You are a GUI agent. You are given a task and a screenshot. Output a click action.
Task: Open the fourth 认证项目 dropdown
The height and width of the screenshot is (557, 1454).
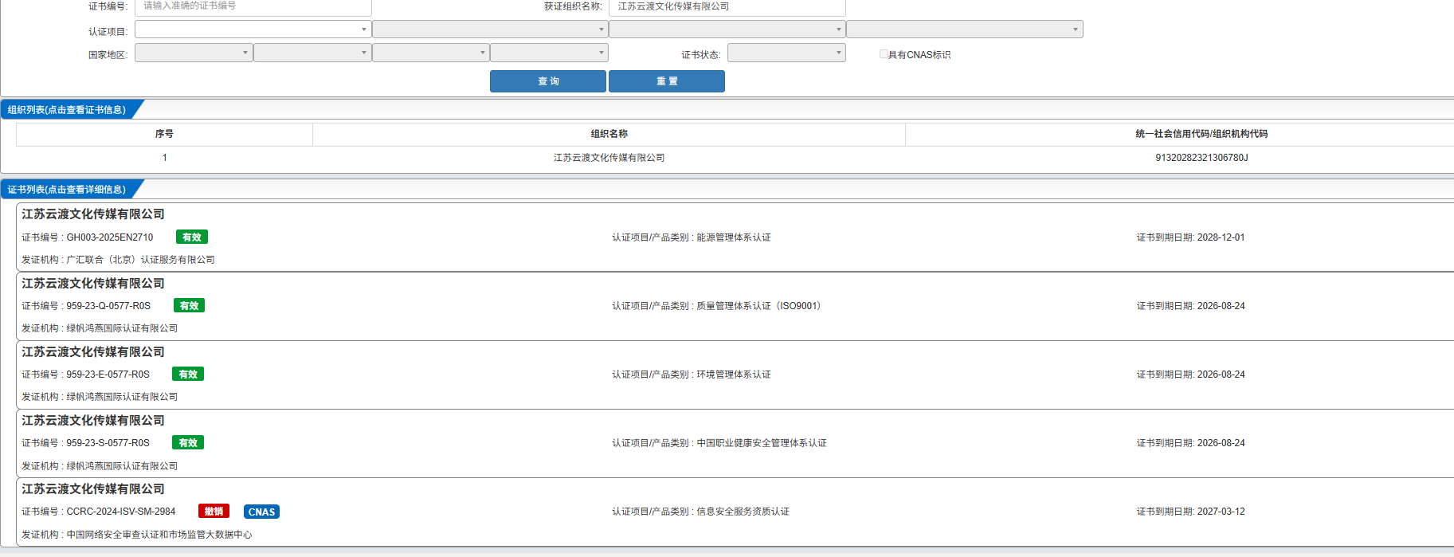[965, 29]
